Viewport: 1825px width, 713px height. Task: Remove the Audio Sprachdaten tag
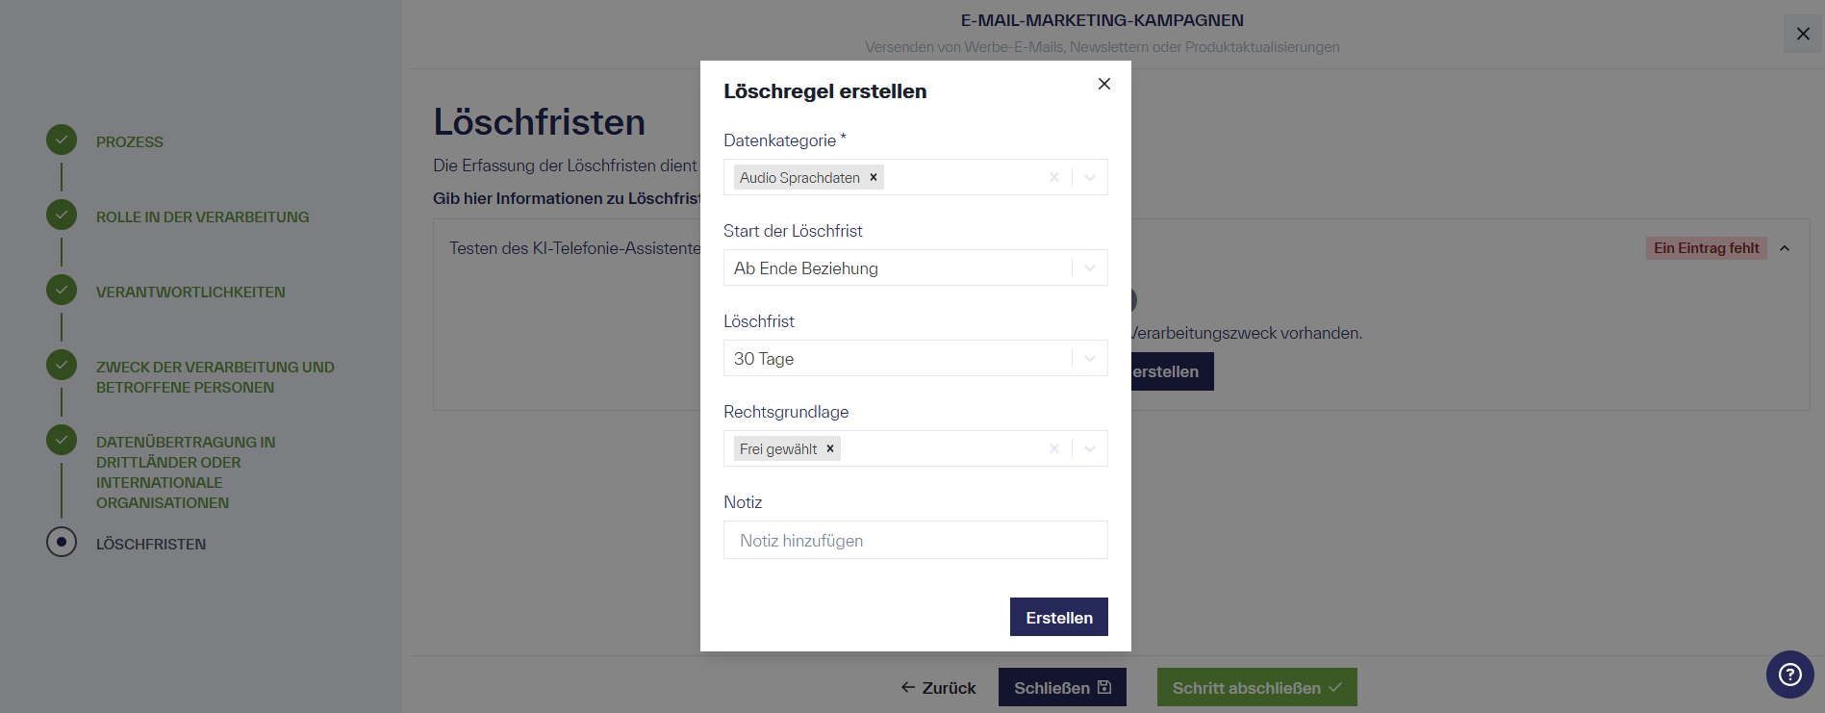[873, 177]
